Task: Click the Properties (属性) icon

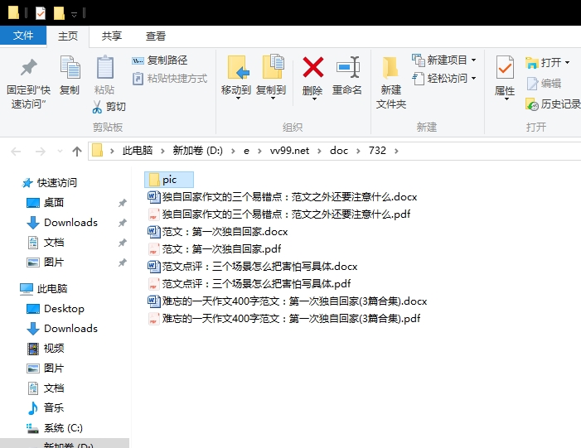Action: click(x=505, y=68)
